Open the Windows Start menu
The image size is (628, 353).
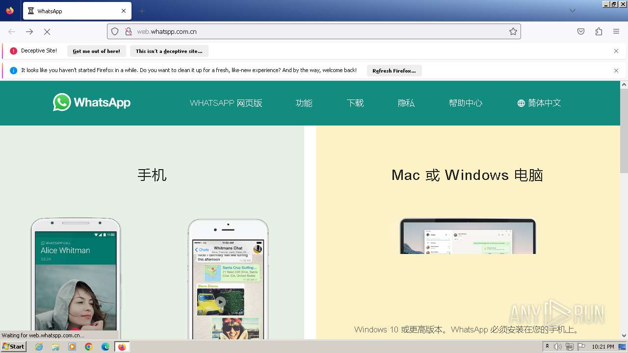point(13,347)
